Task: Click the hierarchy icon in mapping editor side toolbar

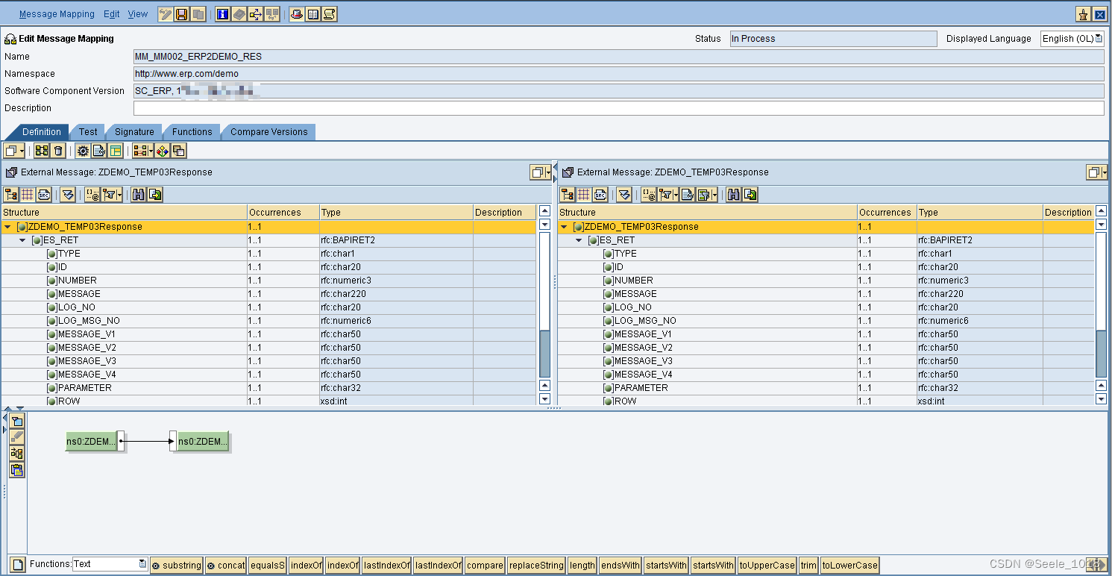Action: [17, 454]
